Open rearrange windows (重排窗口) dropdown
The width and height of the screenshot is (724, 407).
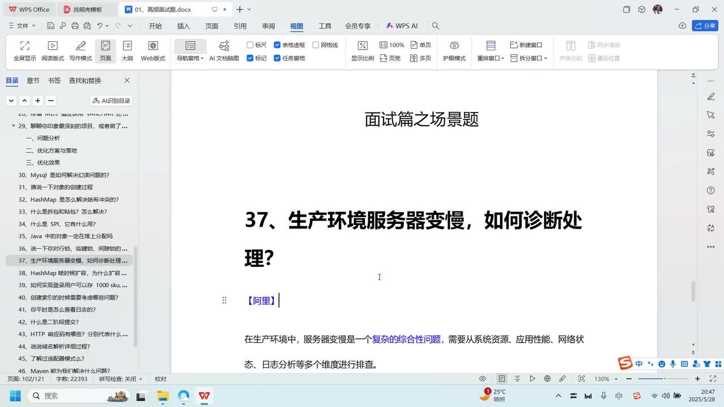[x=490, y=58]
